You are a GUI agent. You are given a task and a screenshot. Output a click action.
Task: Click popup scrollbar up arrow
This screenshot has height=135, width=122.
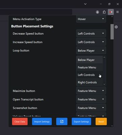click(112, 17)
